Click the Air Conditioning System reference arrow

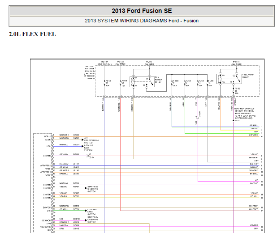click(82, 140)
